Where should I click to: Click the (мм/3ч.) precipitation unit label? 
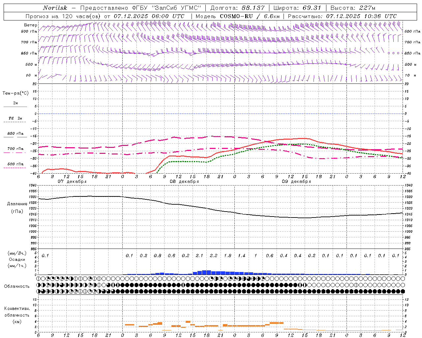click(x=17, y=253)
